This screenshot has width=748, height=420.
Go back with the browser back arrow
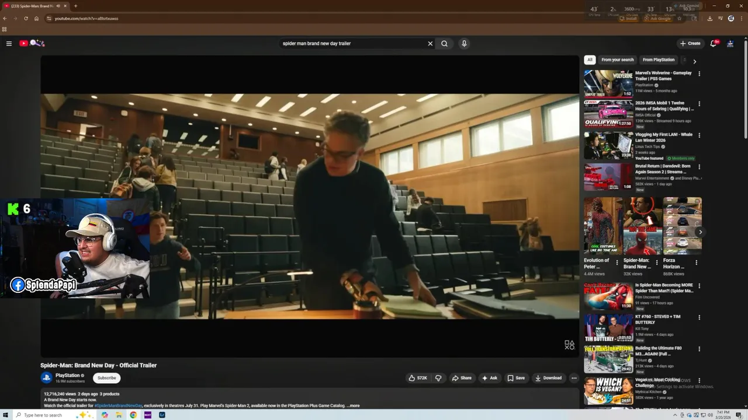click(5, 19)
